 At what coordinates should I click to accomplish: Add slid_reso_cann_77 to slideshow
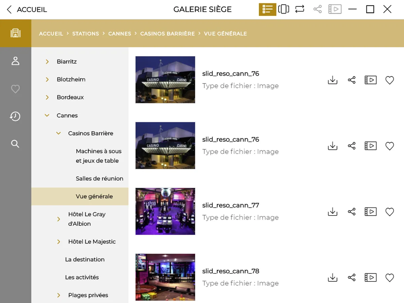click(x=370, y=212)
